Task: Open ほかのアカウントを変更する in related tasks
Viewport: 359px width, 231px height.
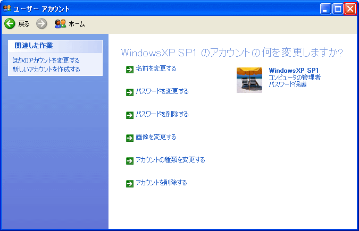Action: coord(46,61)
